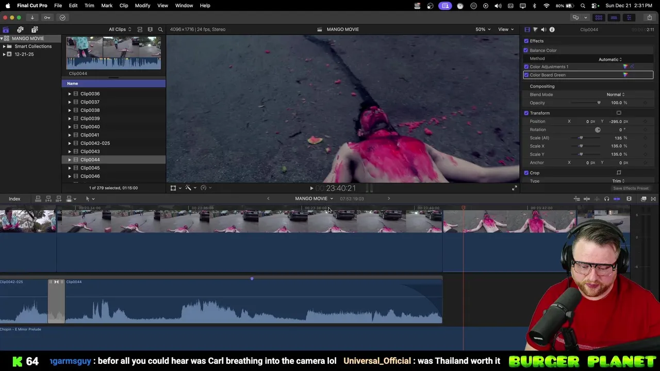Uncheck Color Adjustments 1 effect

click(526, 66)
